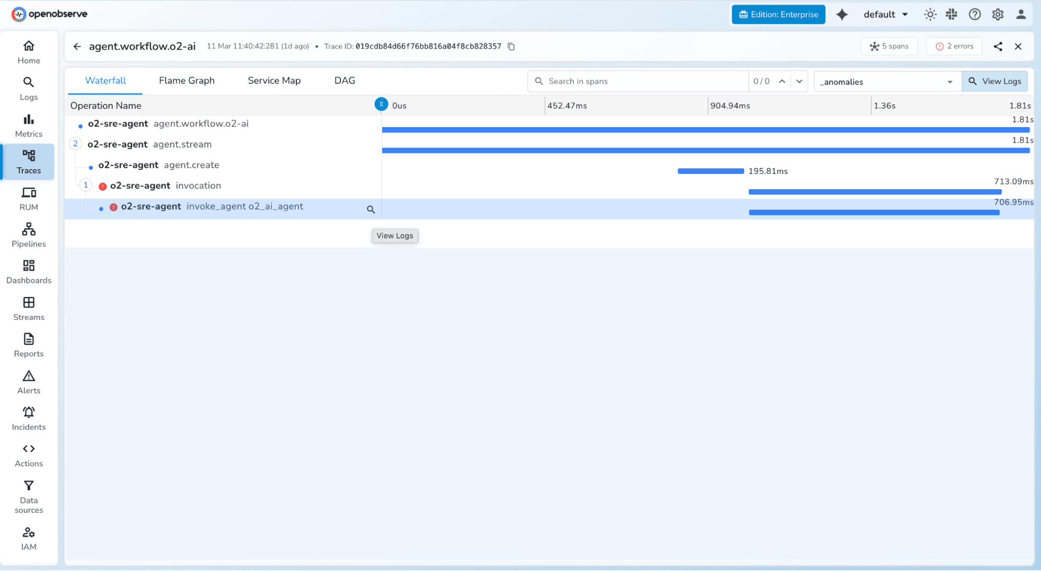
Task: Click the share trace icon
Action: 997,46
